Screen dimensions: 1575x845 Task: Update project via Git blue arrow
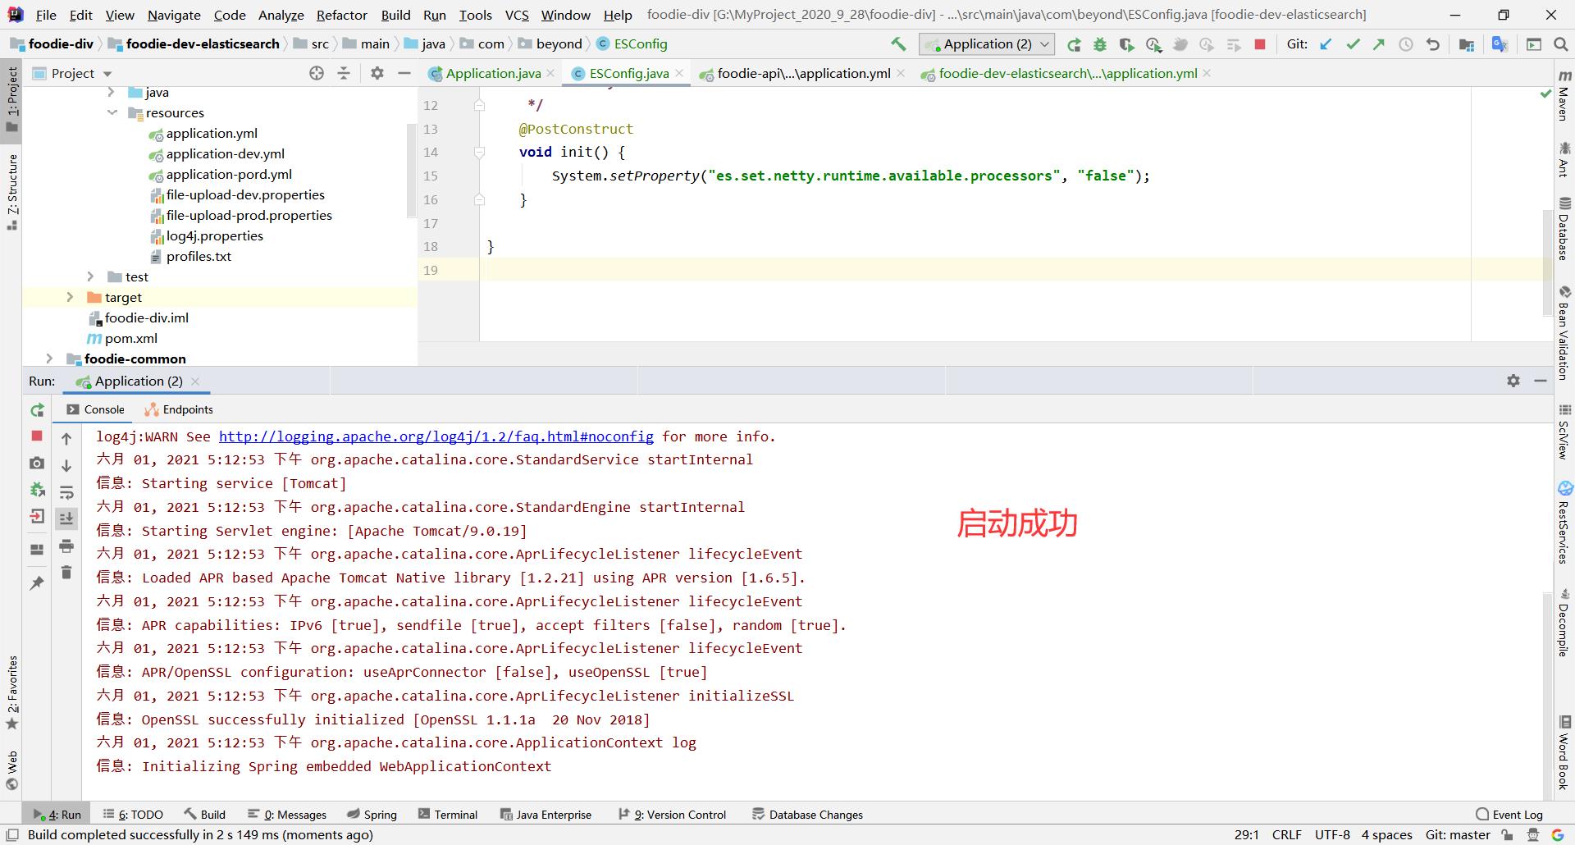[x=1326, y=44]
